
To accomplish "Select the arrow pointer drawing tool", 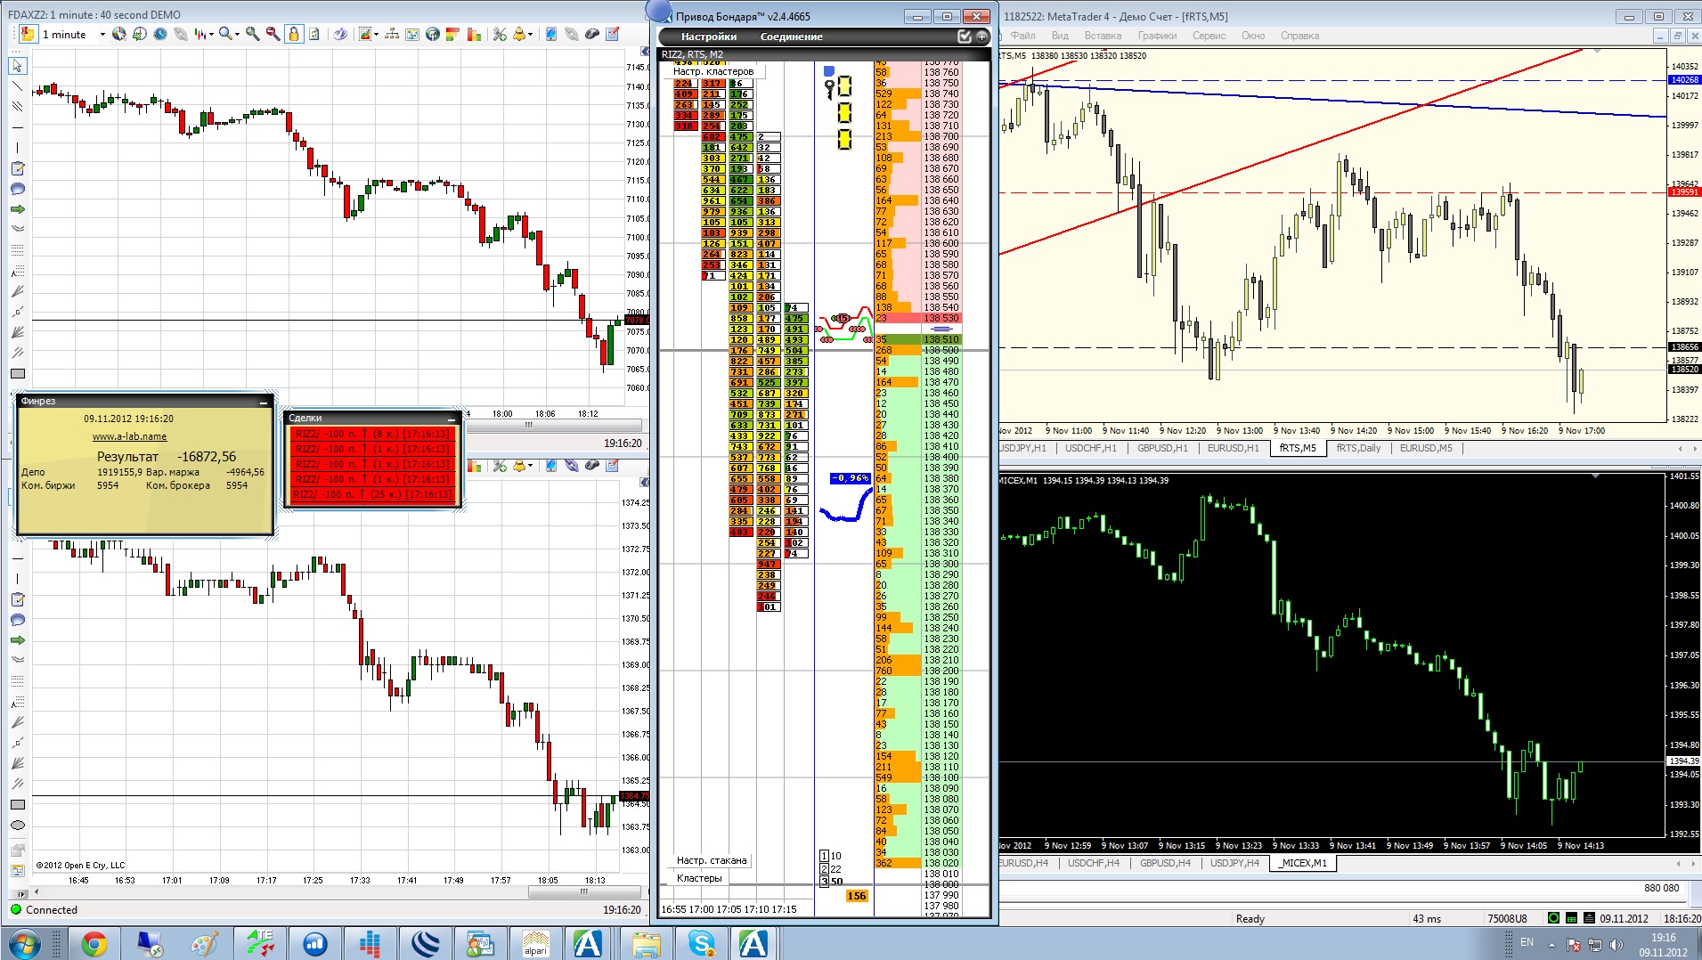I will (18, 66).
